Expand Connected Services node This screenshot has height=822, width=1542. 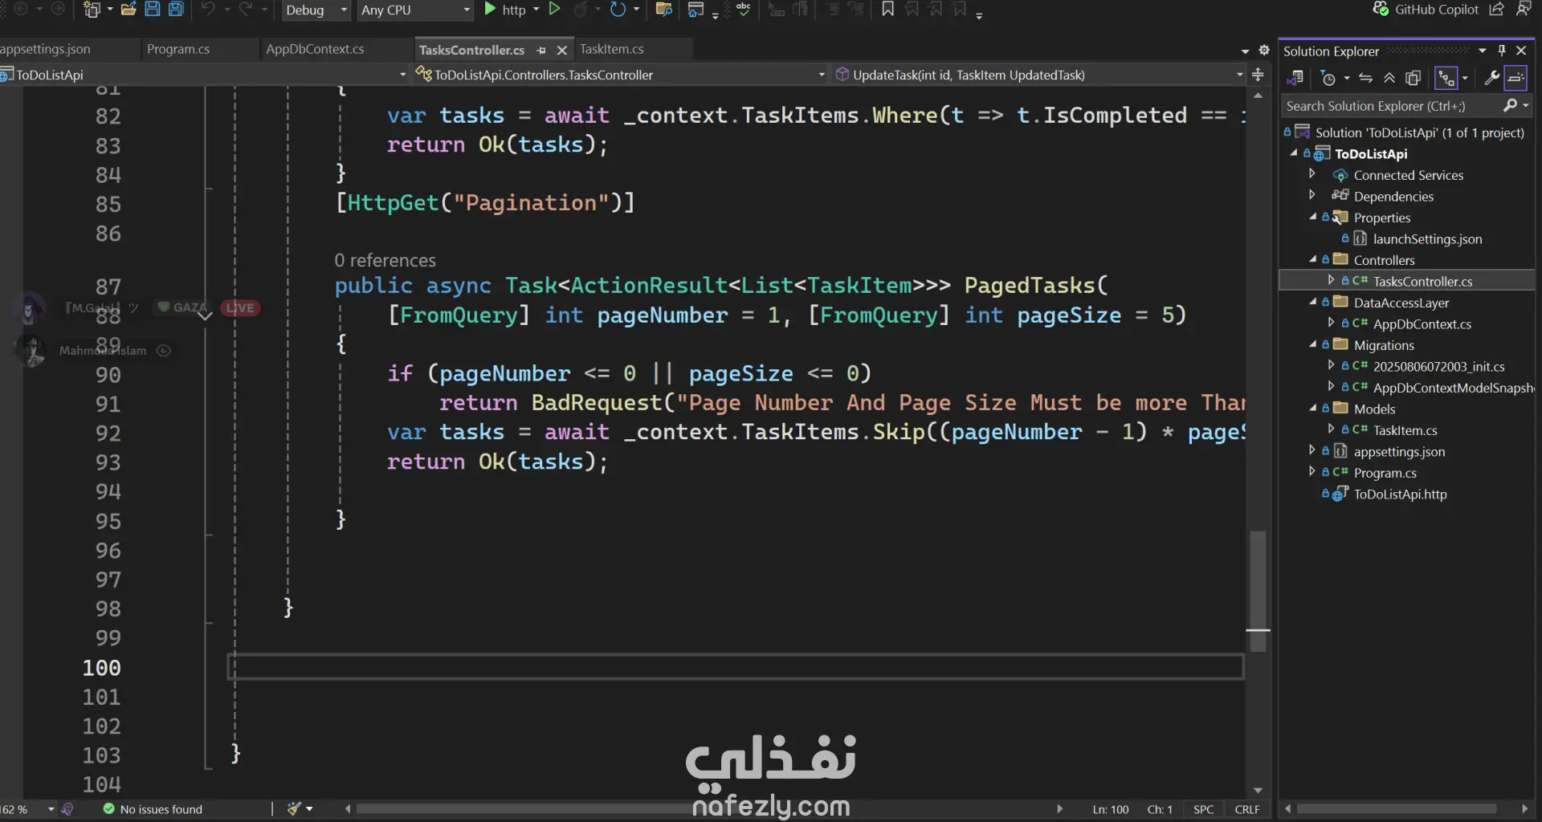pyautogui.click(x=1312, y=174)
